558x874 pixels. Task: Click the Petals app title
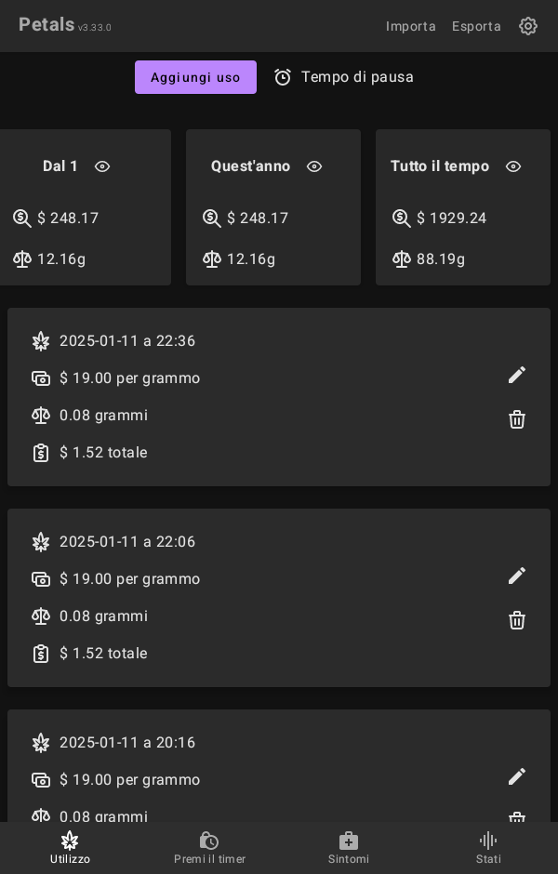click(46, 25)
